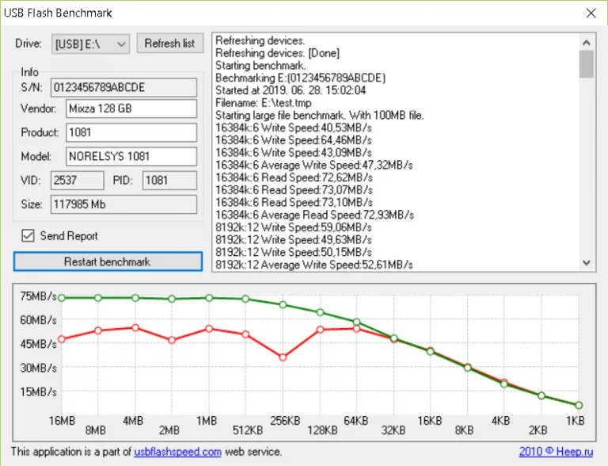Open the Drive selection dropdown
Image resolution: width=608 pixels, height=466 pixels.
[90, 44]
